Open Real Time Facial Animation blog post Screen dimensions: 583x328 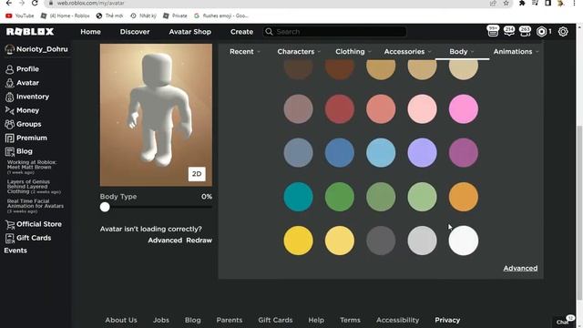36,206
